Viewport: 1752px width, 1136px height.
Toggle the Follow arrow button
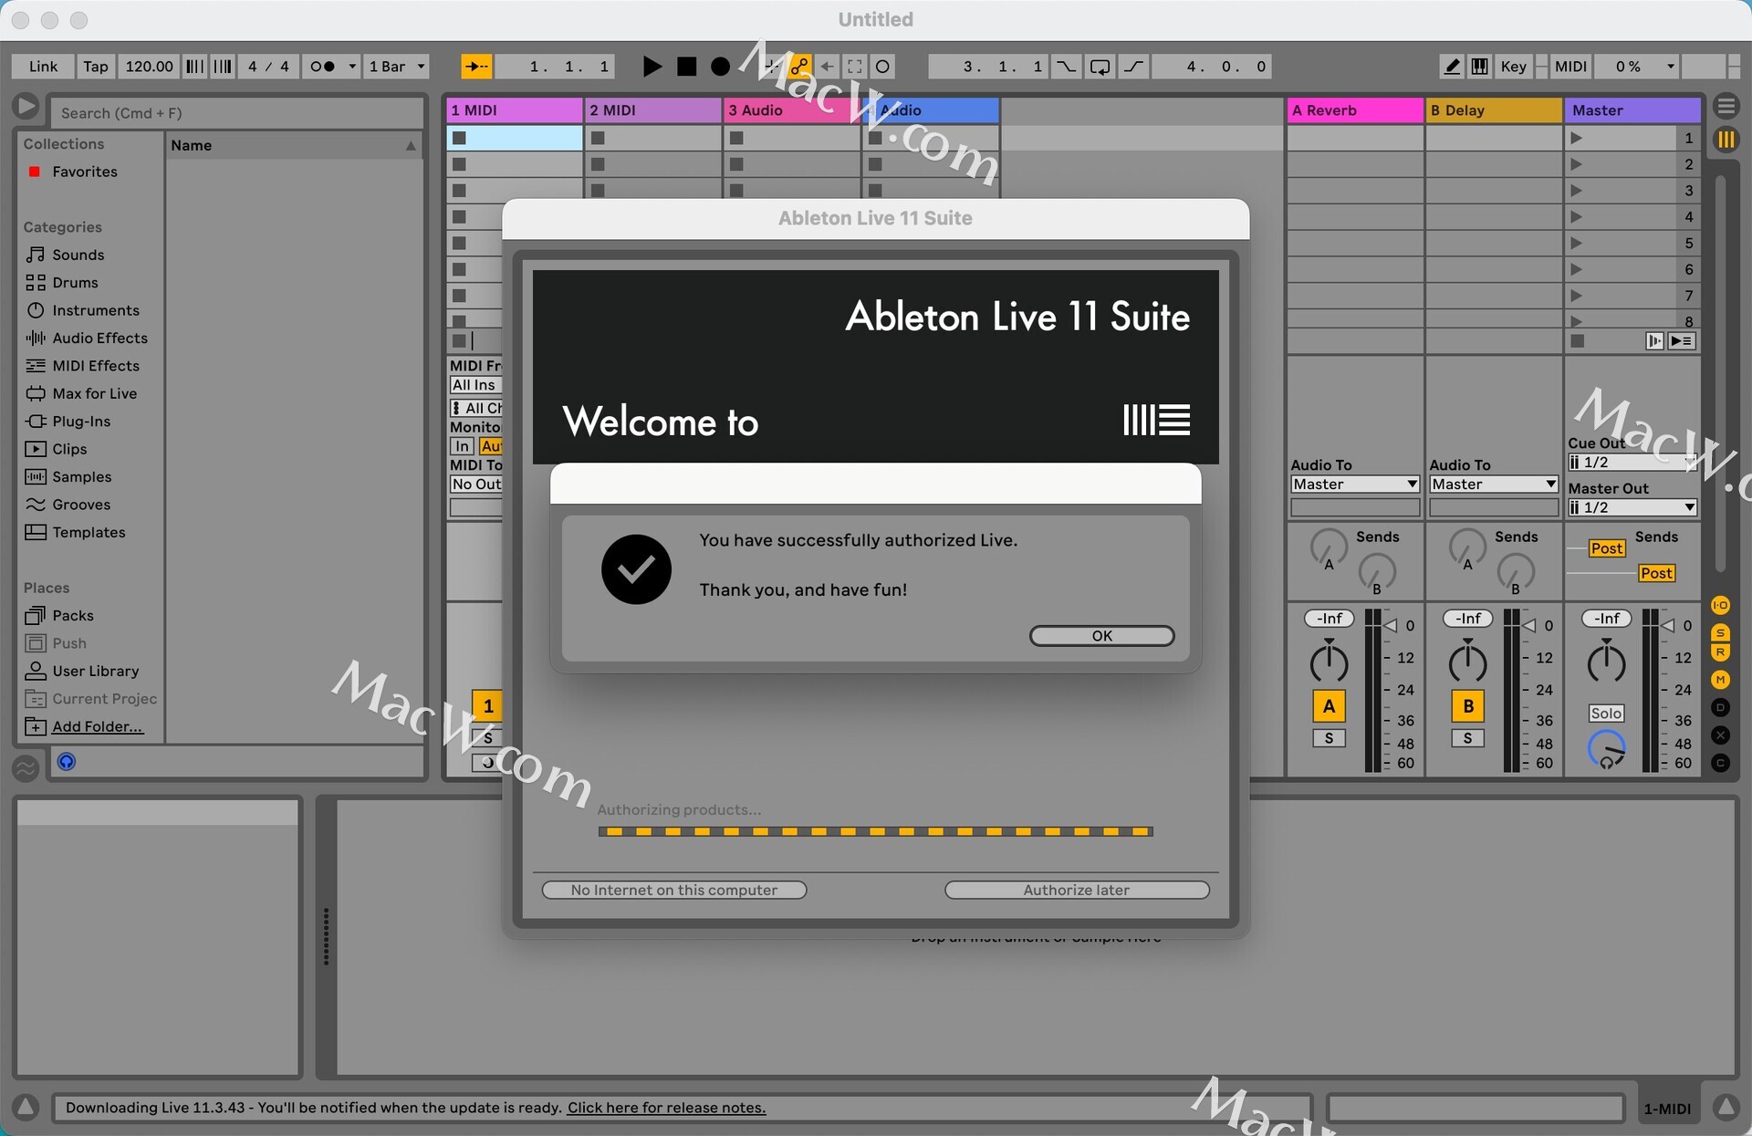coord(476,67)
